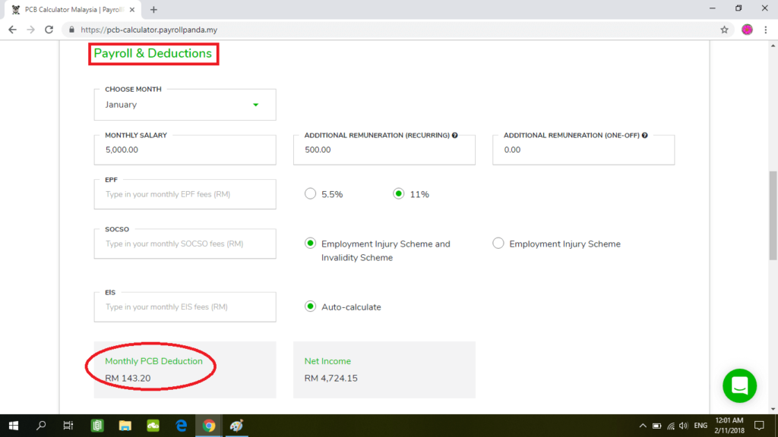
Task: Reload the PCB calculator page
Action: (49, 30)
